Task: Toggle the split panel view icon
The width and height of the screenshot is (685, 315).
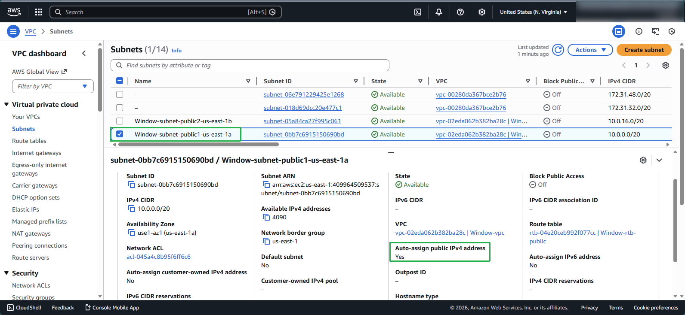Action: (x=619, y=31)
